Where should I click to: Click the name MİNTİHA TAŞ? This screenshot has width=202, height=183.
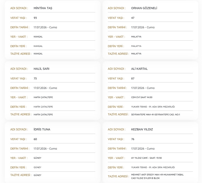click(43, 8)
